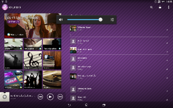This screenshot has width=173, height=108.
Task: Tap the volume speaker icon
Action: click(61, 20)
